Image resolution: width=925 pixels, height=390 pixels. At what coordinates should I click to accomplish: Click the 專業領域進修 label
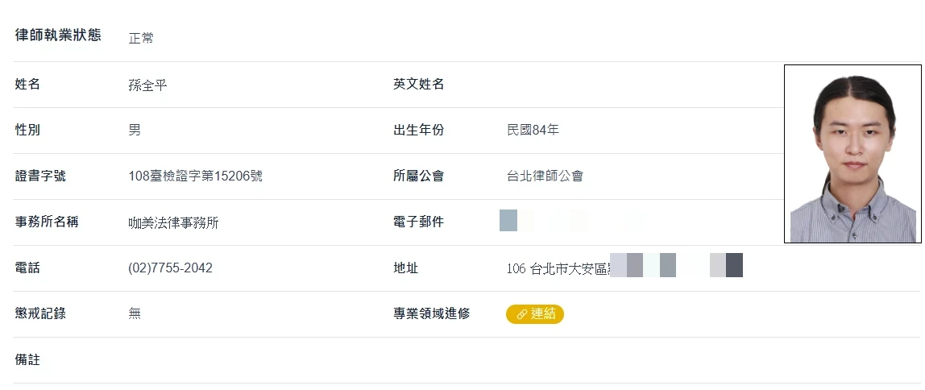pos(431,314)
